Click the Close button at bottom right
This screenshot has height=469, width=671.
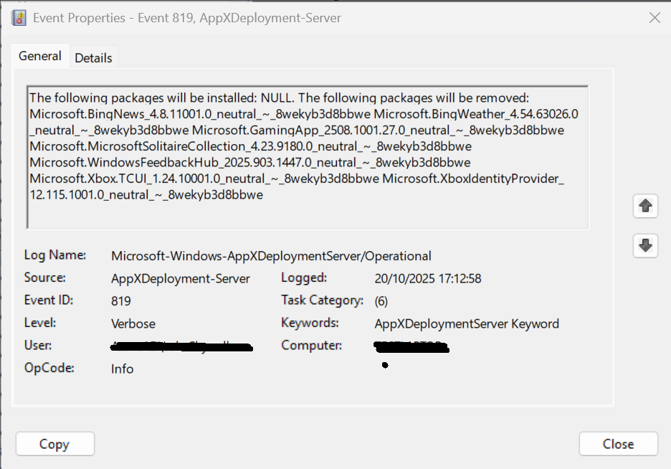(x=618, y=444)
